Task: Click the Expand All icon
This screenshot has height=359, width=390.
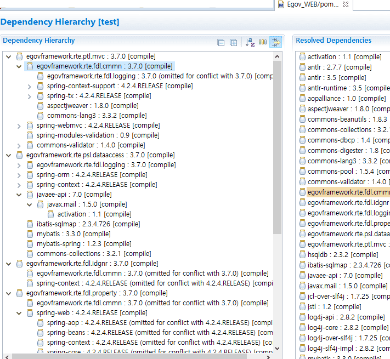Action: pyautogui.click(x=233, y=43)
